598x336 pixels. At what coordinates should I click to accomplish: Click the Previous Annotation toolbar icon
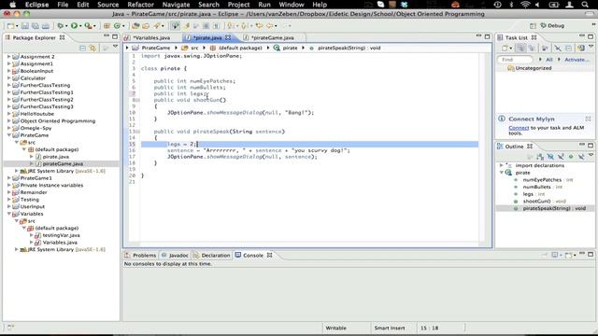(x=243, y=26)
